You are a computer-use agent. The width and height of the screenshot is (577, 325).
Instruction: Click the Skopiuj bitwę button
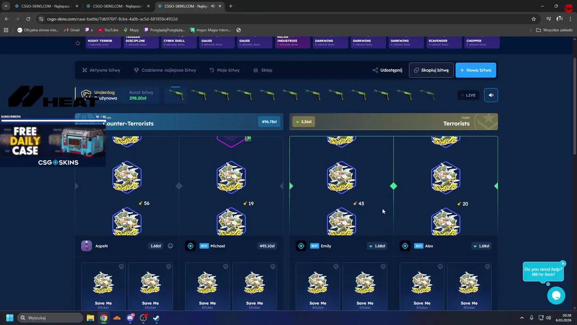[431, 70]
